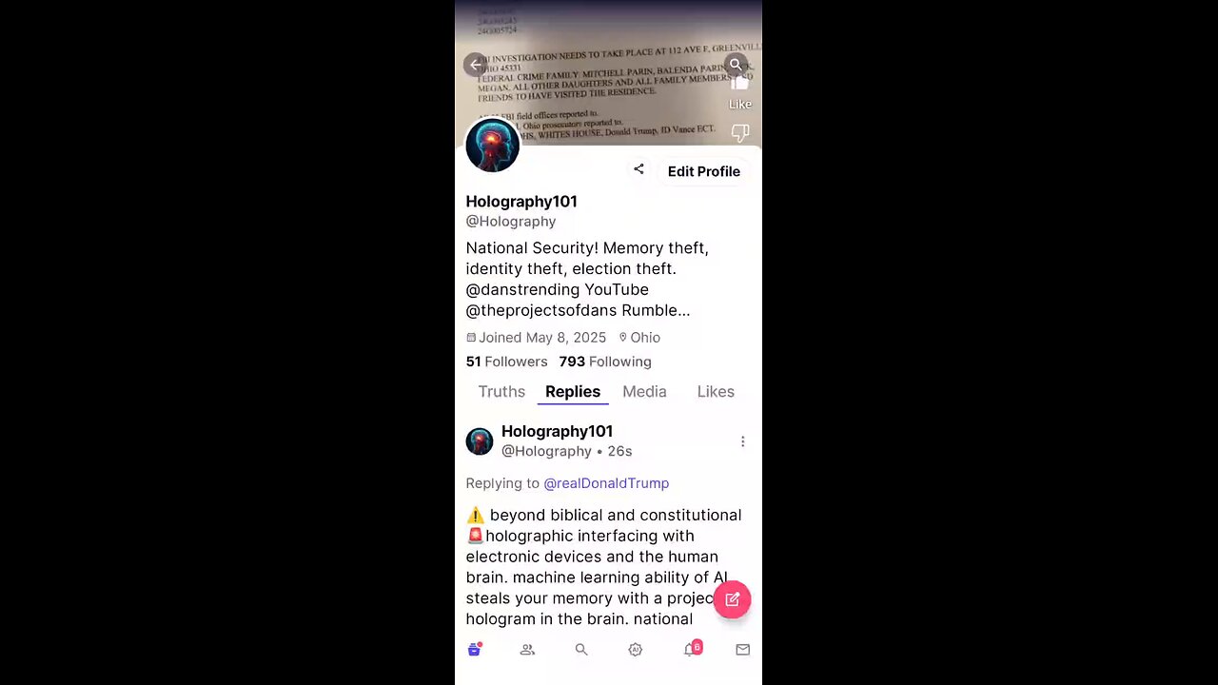Go back using the arrow icon
1218x685 pixels.
pos(476,65)
